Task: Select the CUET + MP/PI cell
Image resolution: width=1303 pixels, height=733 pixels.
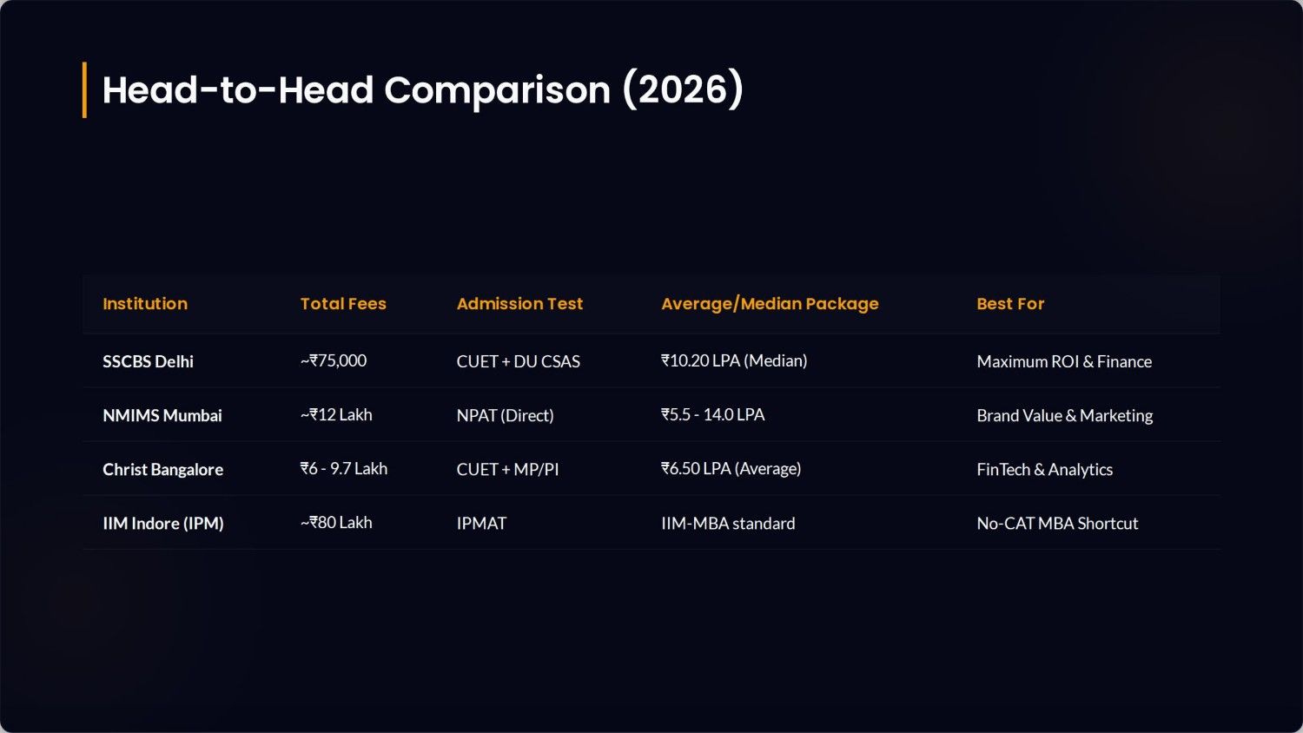Action: tap(507, 469)
